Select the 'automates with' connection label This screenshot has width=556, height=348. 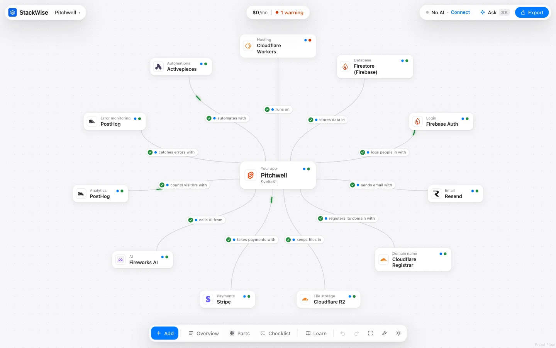[x=227, y=118]
